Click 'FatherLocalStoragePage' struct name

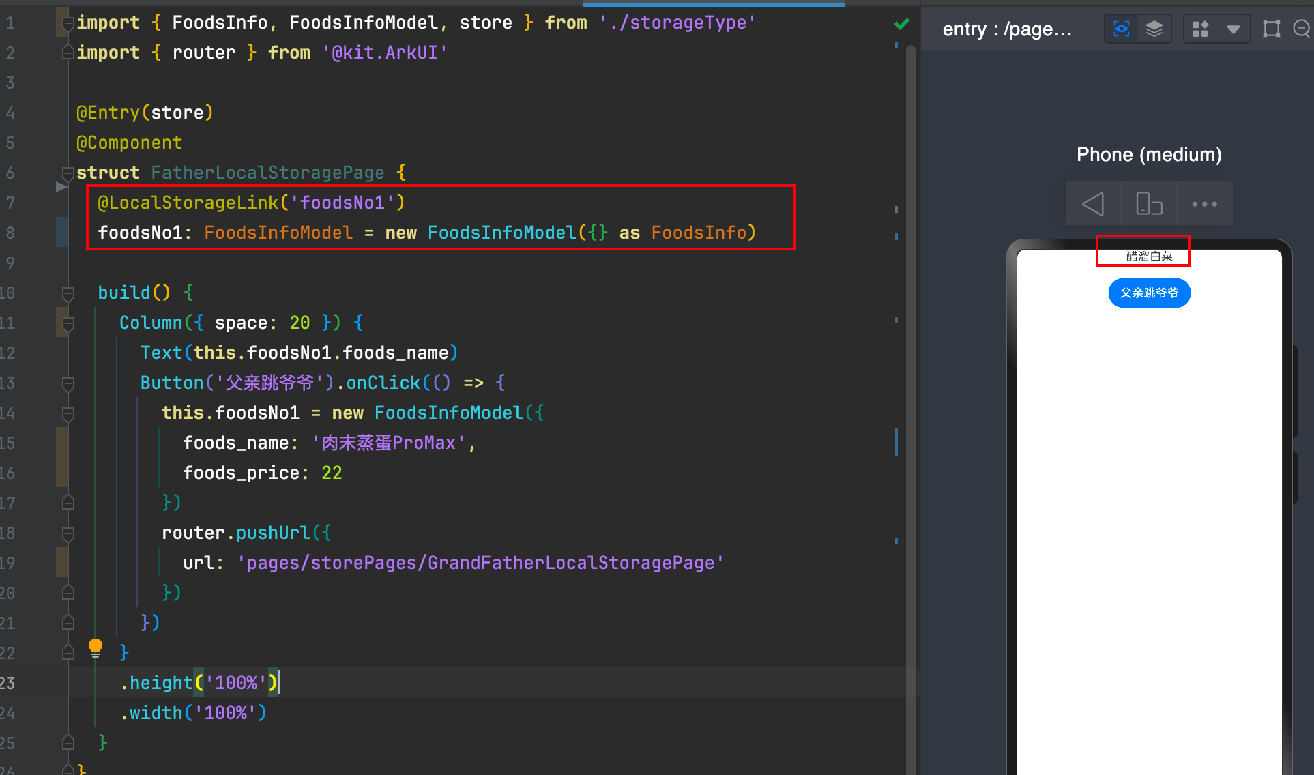tap(267, 173)
